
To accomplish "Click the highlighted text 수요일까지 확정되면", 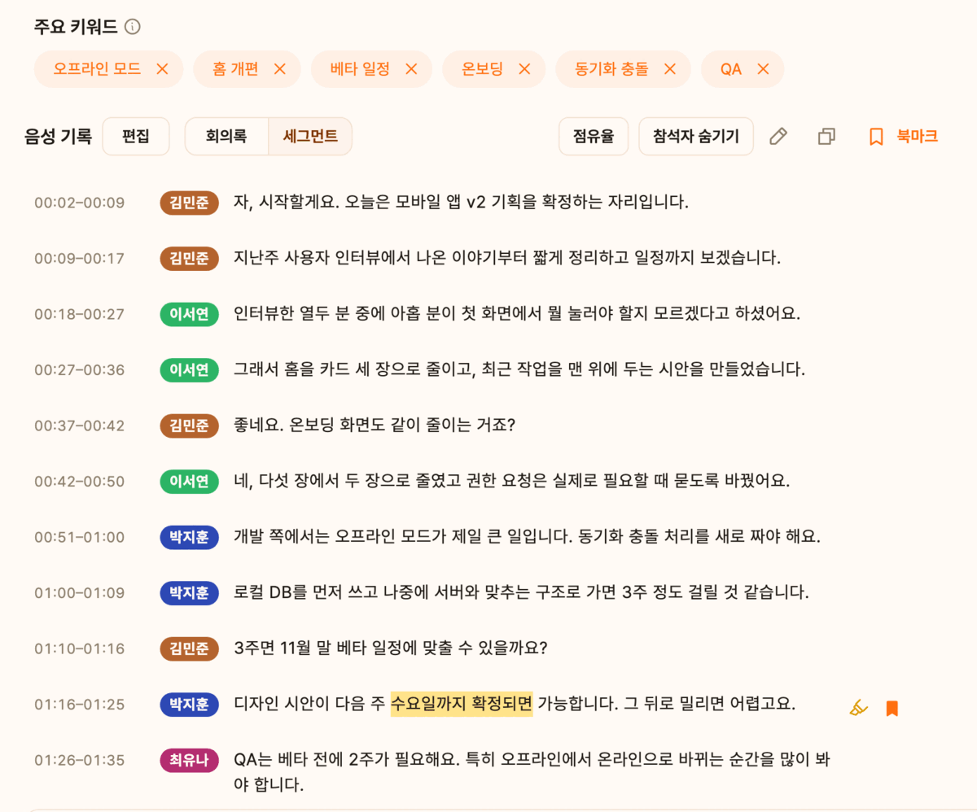I will click(x=462, y=703).
